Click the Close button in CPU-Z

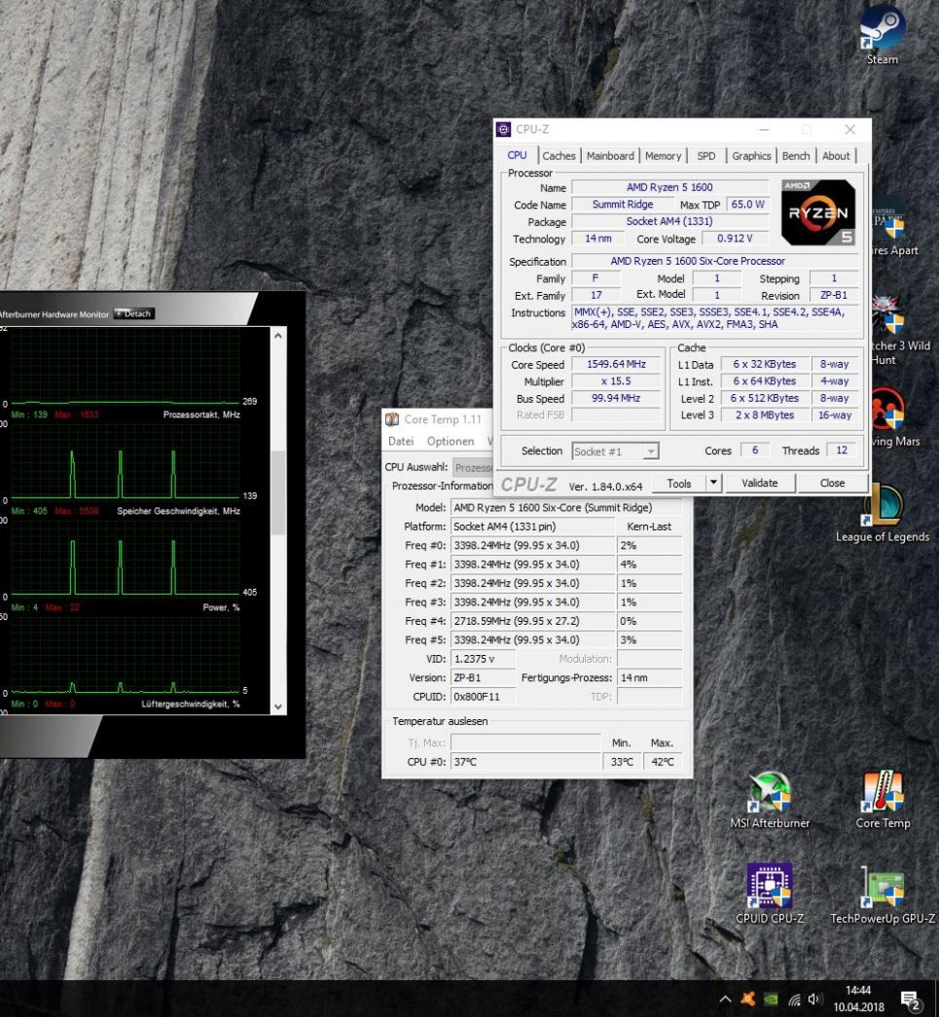tap(832, 484)
